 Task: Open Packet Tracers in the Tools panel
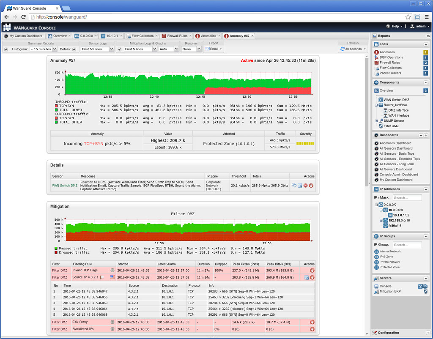point(390,73)
